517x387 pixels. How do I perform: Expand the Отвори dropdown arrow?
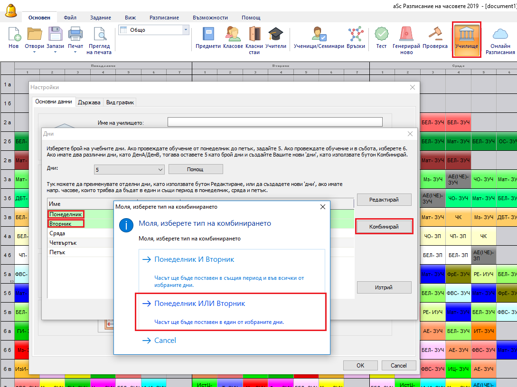coord(34,52)
